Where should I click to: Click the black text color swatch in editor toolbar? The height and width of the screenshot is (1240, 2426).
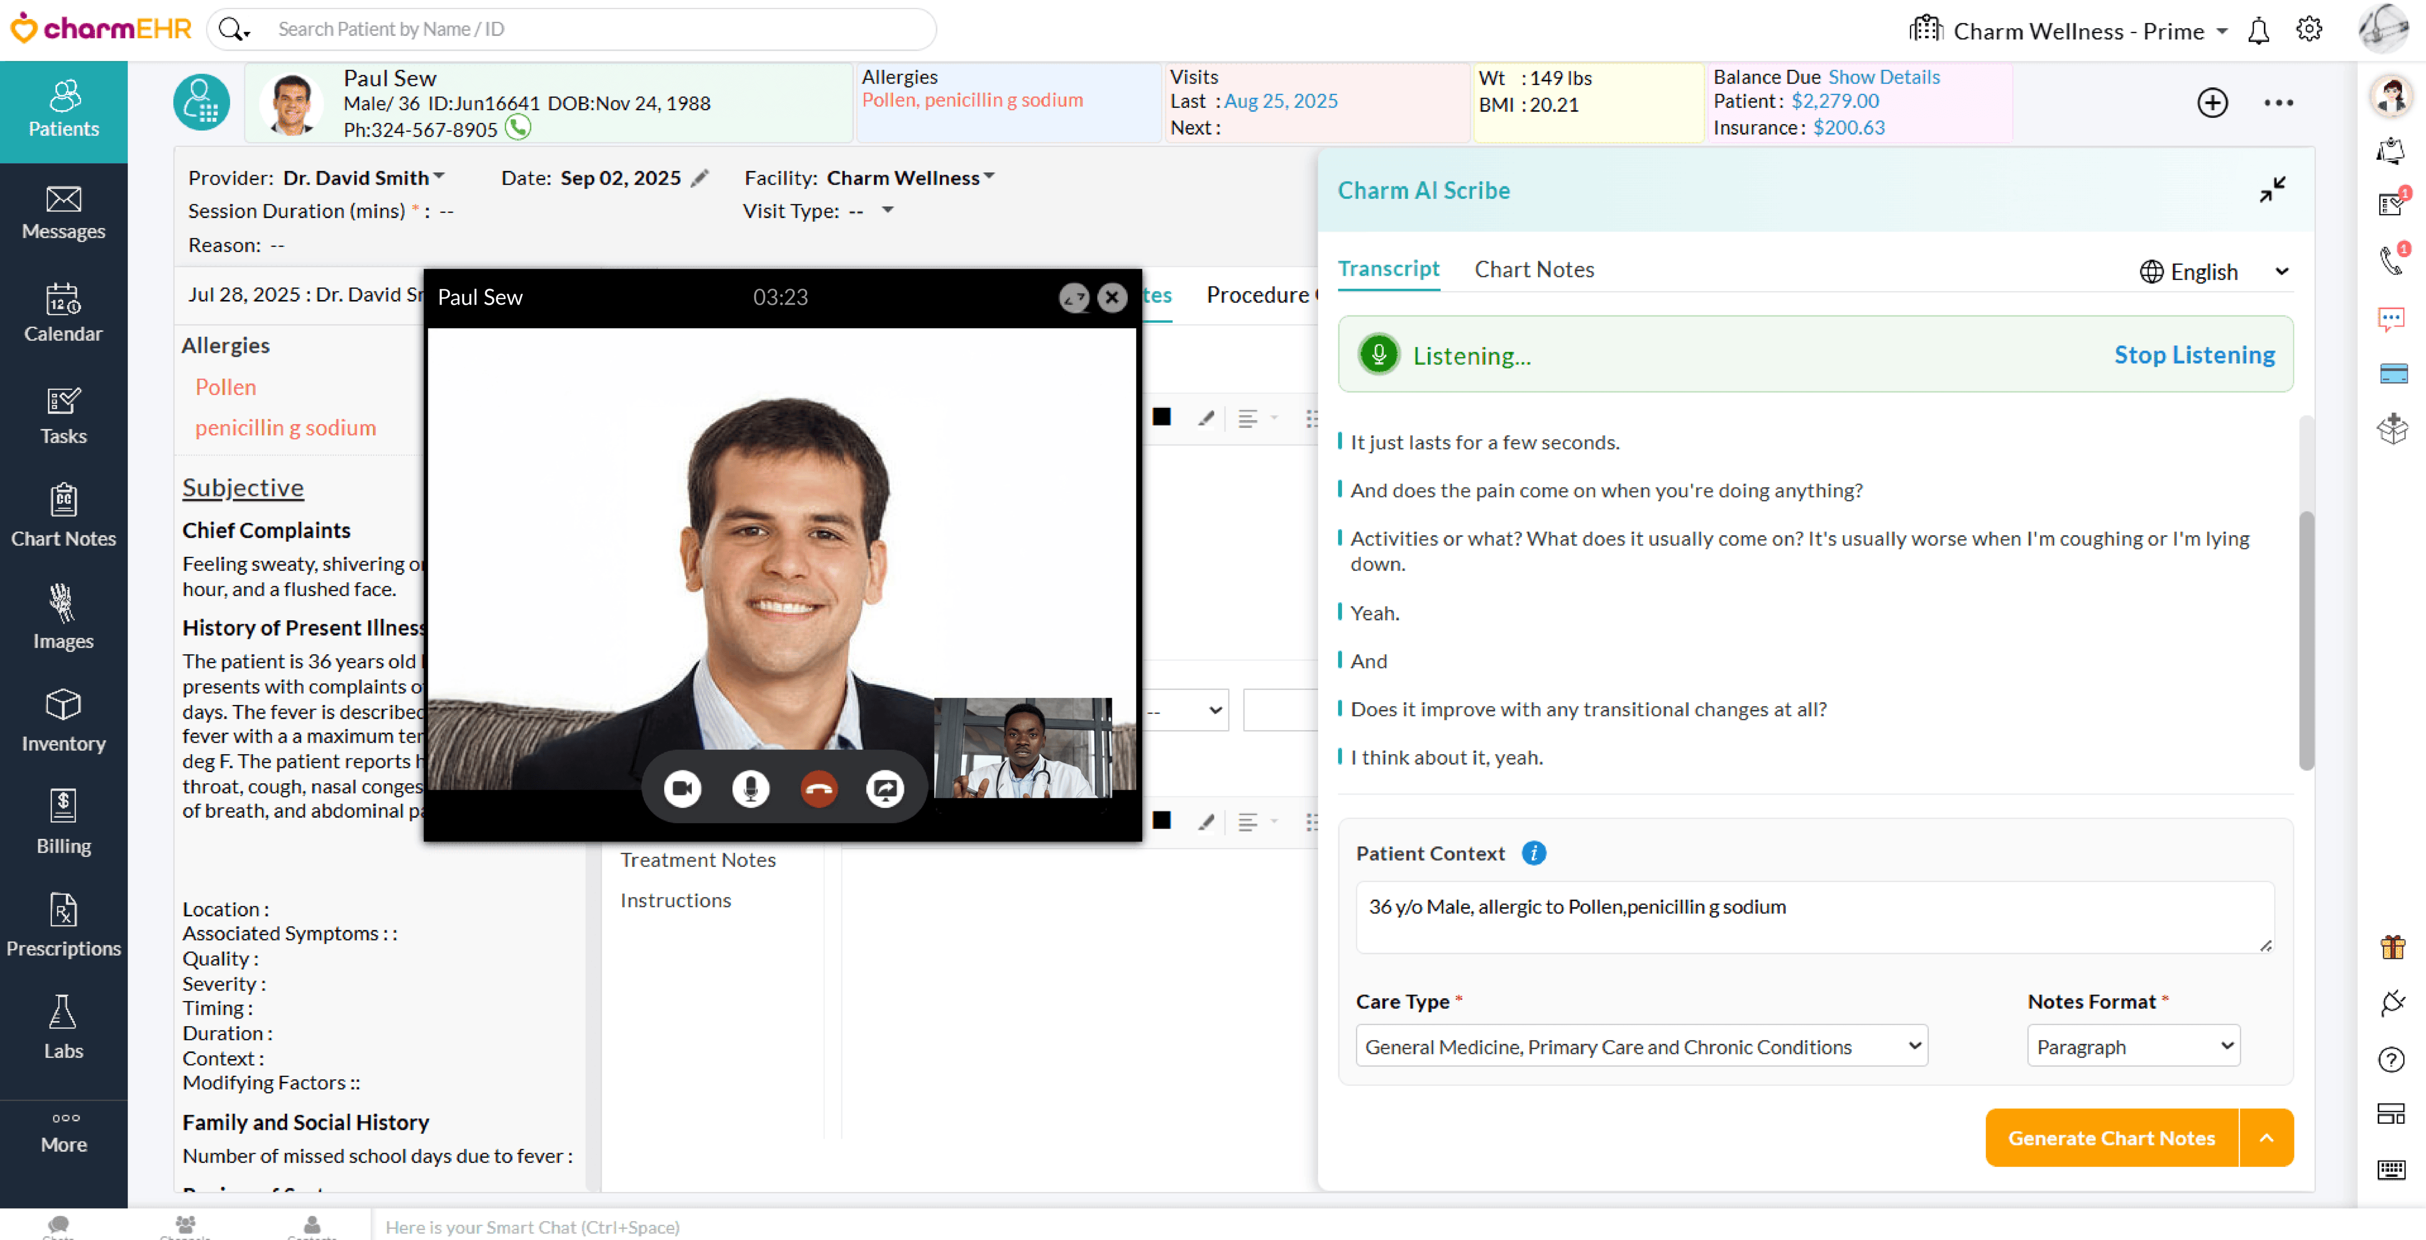(1162, 416)
